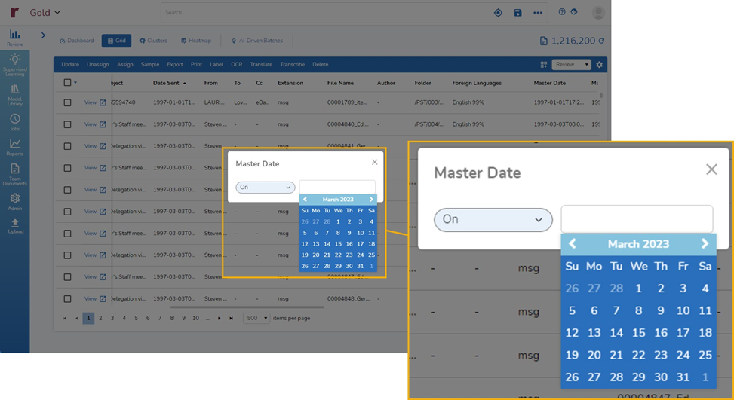The image size is (734, 400).
Task: Click the Relativity logo in the top-left corner
Action: pos(14,12)
